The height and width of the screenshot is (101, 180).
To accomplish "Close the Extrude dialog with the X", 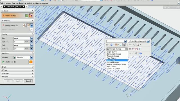I will pyautogui.click(x=23, y=6).
